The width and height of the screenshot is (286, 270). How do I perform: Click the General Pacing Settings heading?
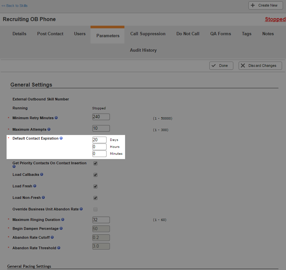[x=29, y=266]
